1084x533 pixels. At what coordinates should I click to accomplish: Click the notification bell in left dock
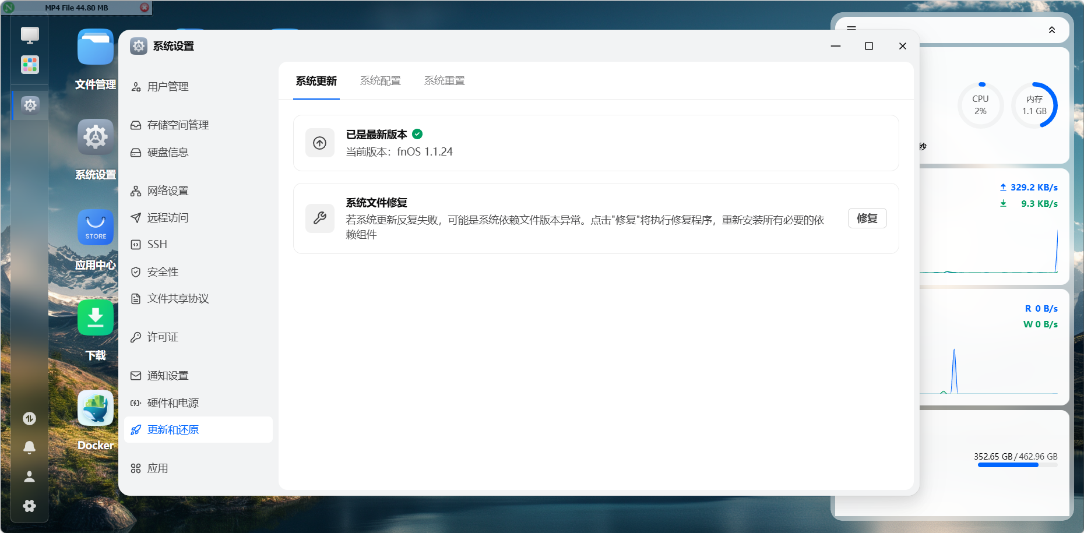click(x=29, y=447)
